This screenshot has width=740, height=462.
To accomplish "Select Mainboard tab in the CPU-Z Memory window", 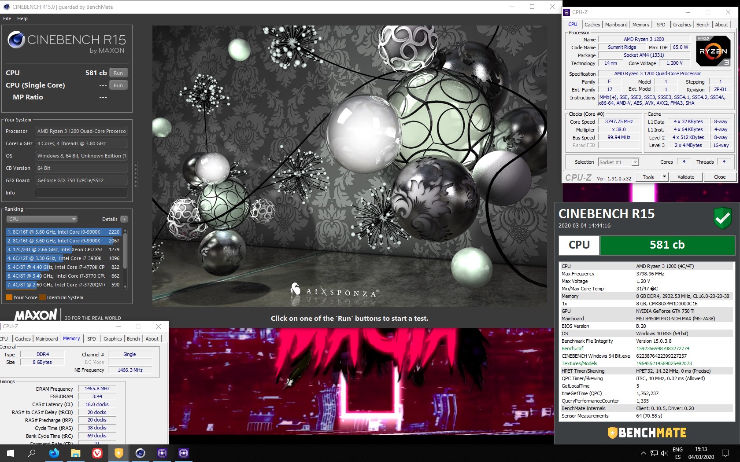I will [x=47, y=339].
